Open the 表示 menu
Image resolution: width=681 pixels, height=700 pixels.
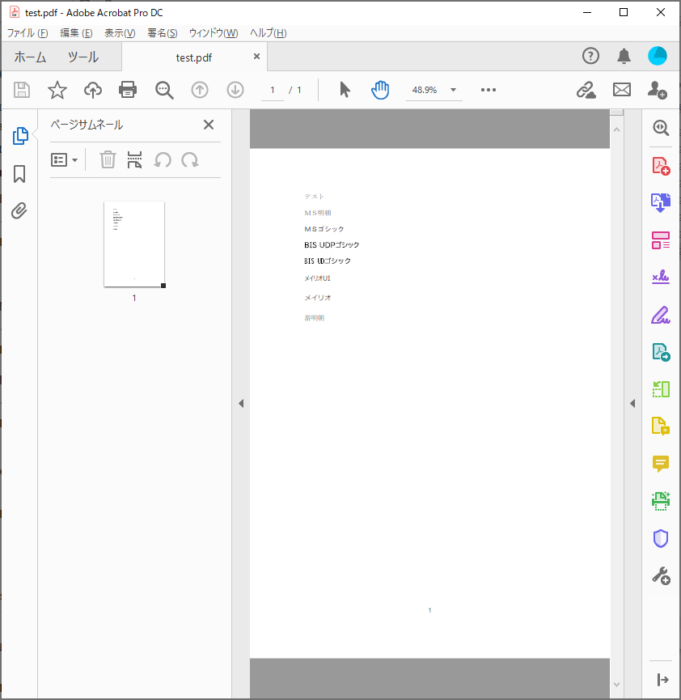click(120, 33)
